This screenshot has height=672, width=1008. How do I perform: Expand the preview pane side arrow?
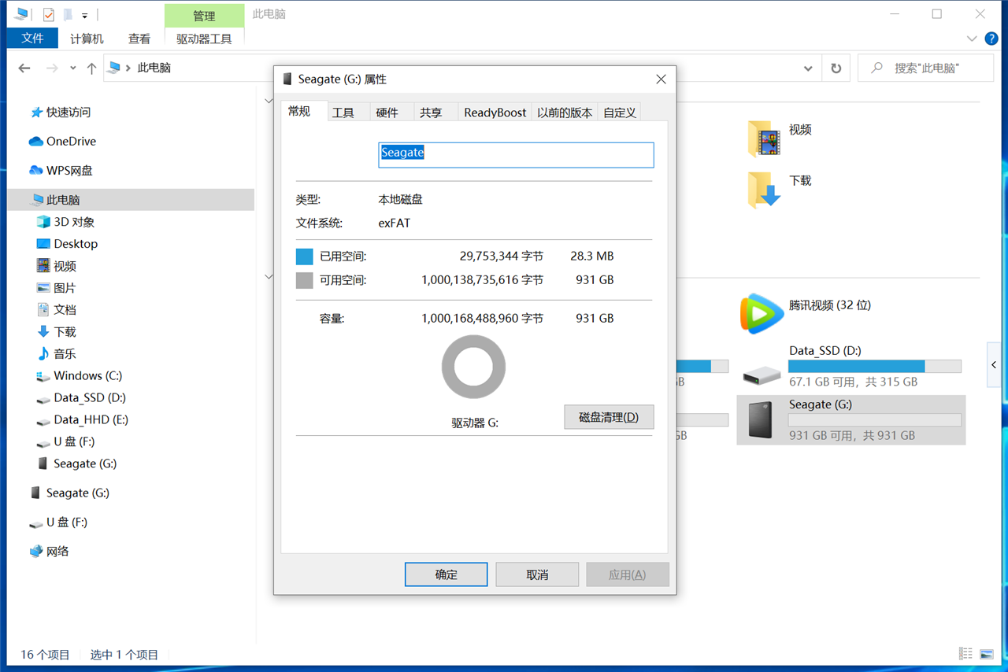[x=994, y=365]
